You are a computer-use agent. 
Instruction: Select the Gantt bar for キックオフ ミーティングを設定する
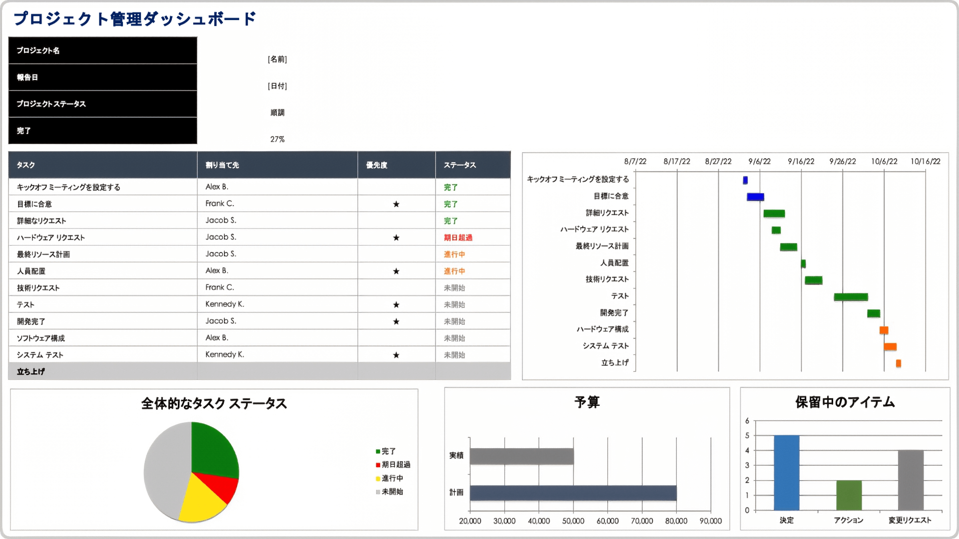745,180
